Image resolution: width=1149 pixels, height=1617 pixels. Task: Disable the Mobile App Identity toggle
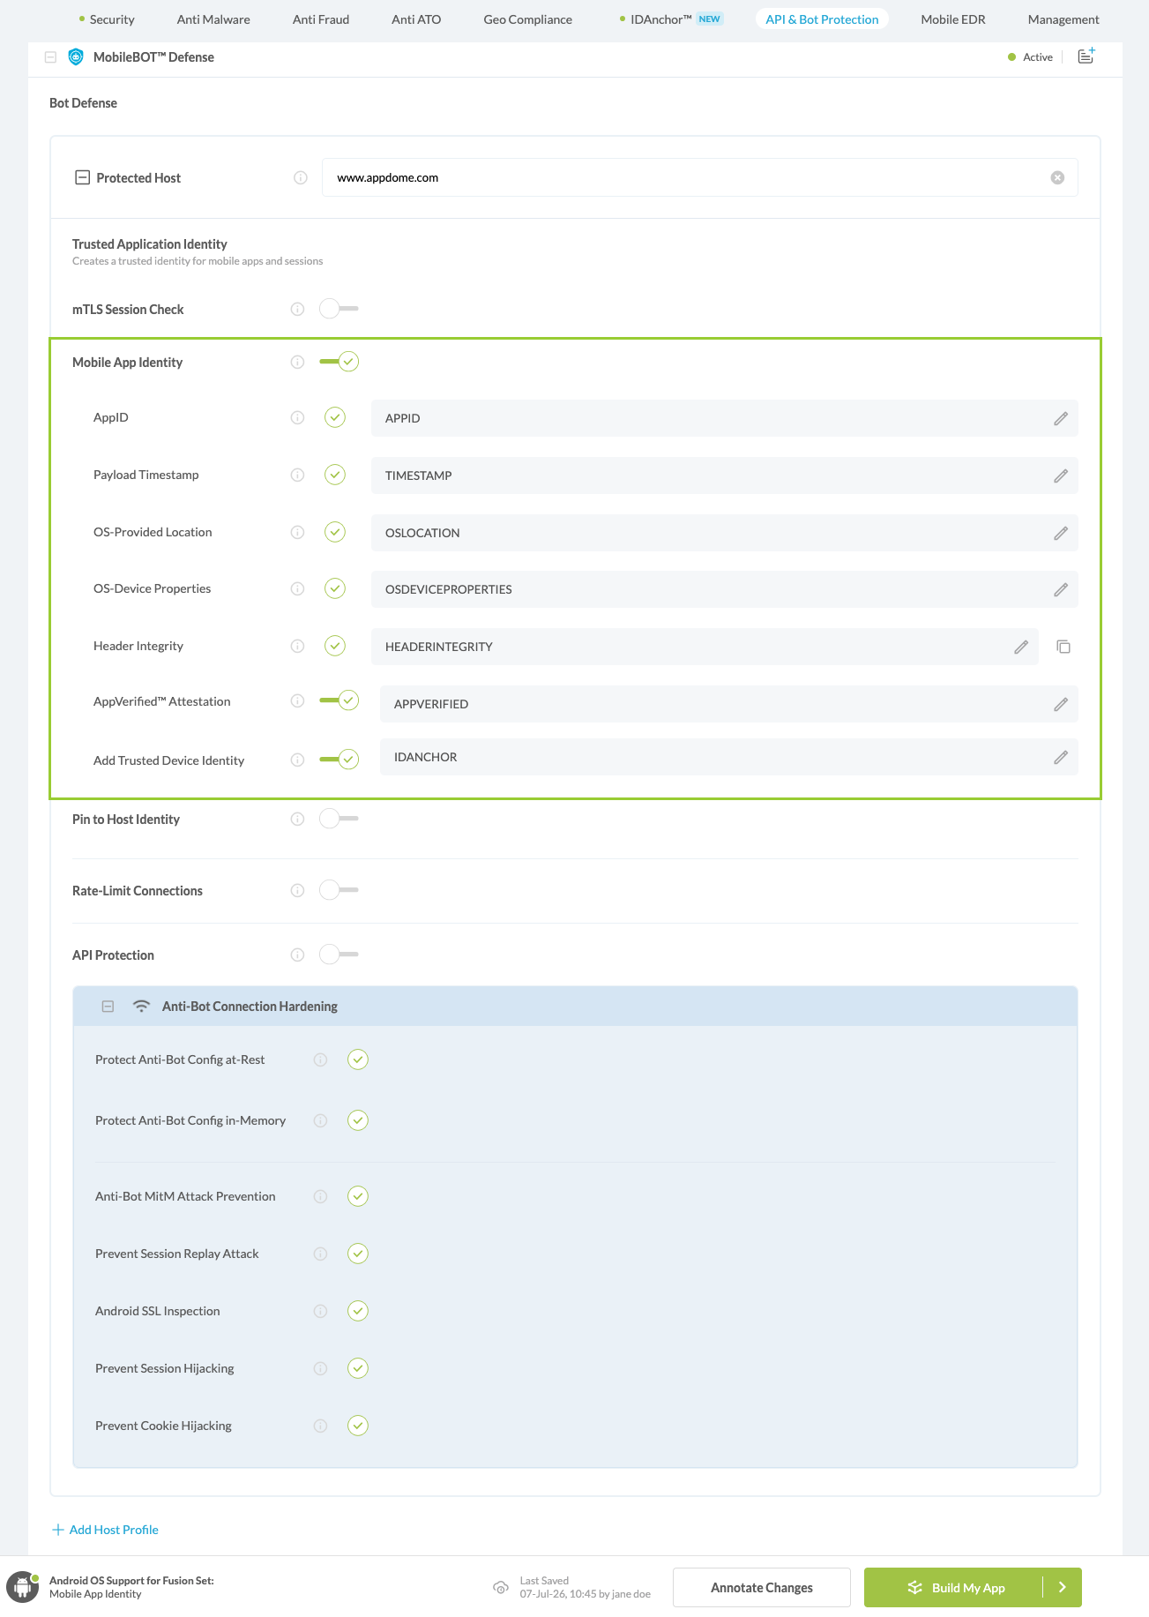pyautogui.click(x=339, y=362)
